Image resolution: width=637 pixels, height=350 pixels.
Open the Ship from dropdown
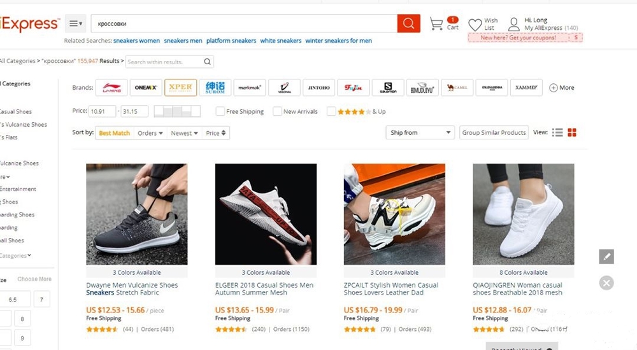tap(419, 132)
